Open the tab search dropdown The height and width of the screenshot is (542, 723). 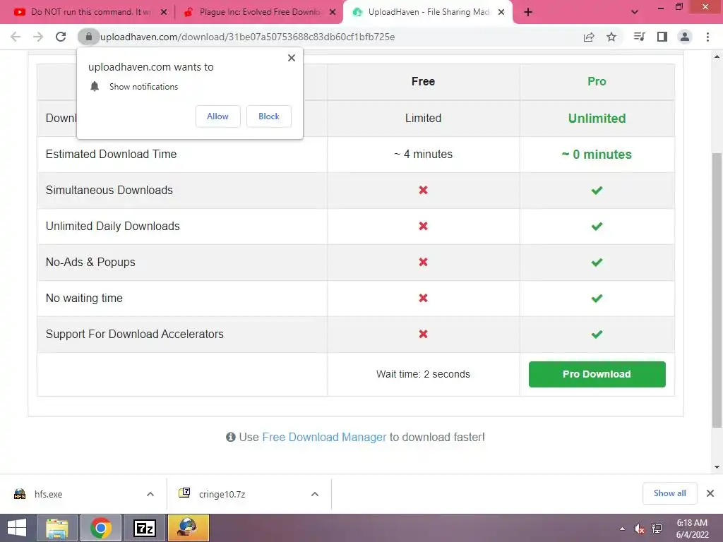point(635,12)
